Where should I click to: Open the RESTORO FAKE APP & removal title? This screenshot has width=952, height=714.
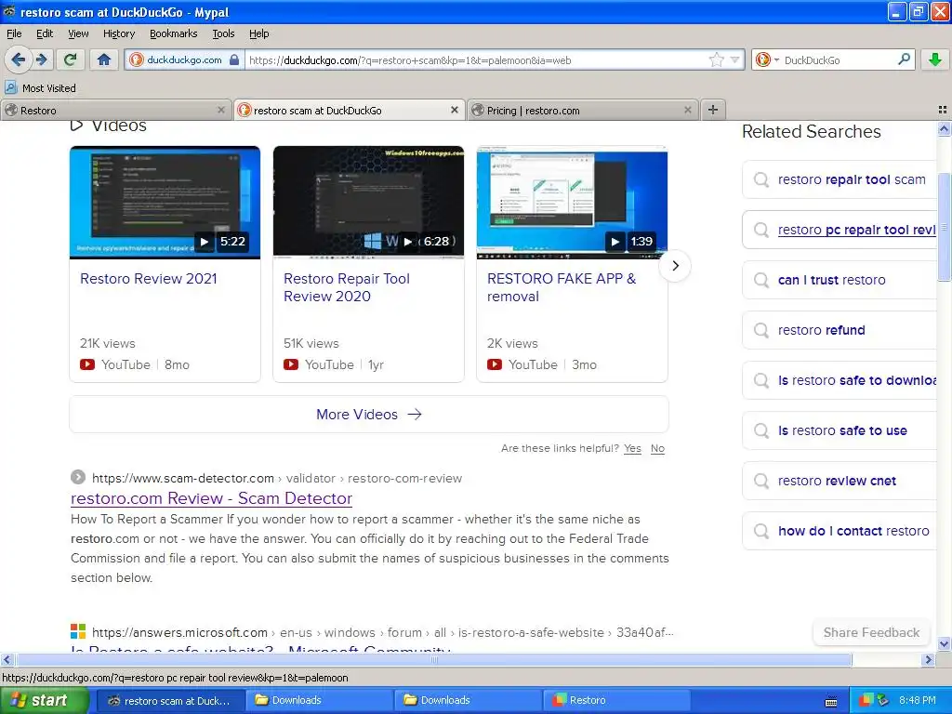tap(562, 287)
